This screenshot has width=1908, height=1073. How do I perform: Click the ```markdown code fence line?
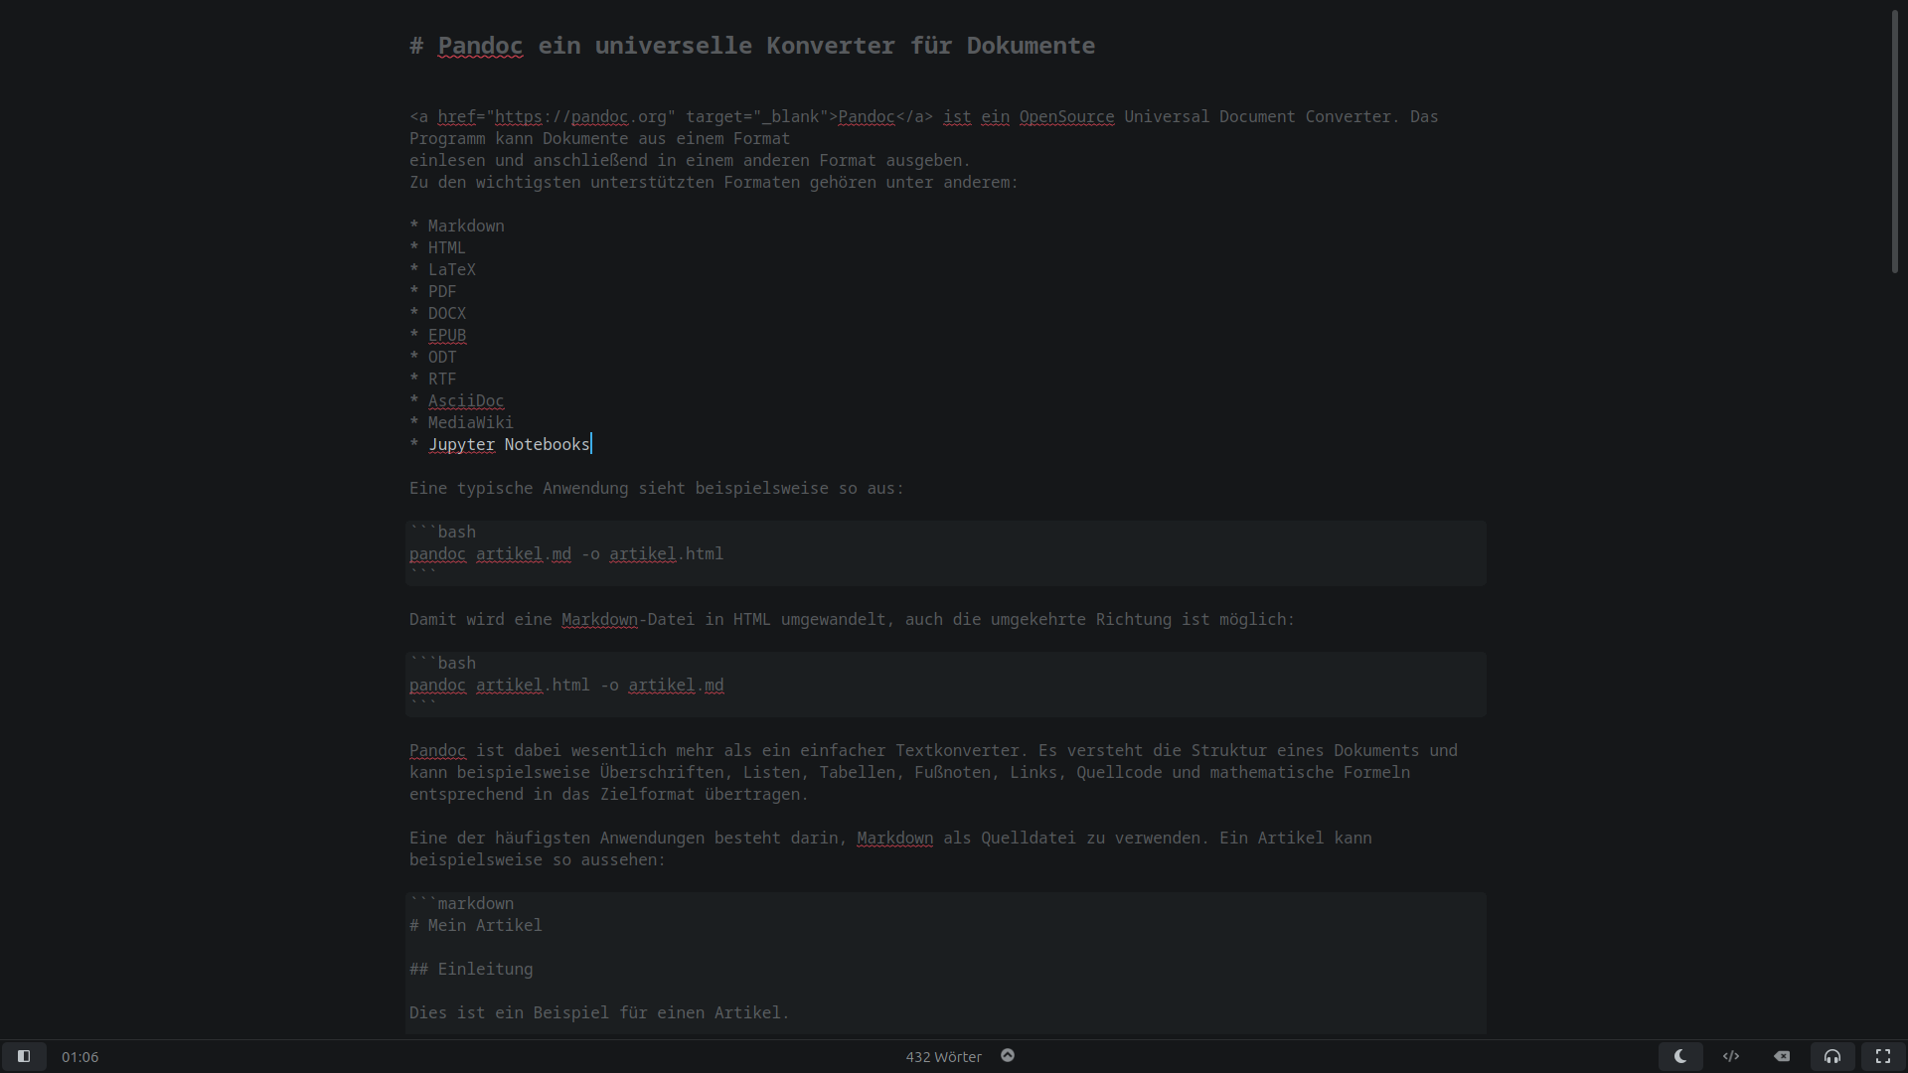pos(462,903)
